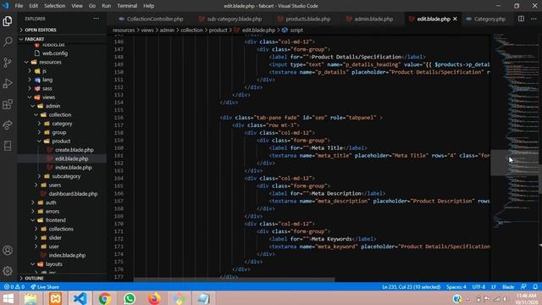Open index.blade.php under product folder
542x305 pixels.
(x=74, y=168)
